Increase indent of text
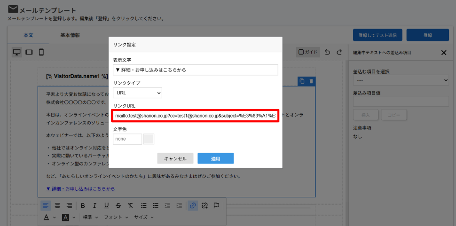The image size is (456, 226). (179, 206)
